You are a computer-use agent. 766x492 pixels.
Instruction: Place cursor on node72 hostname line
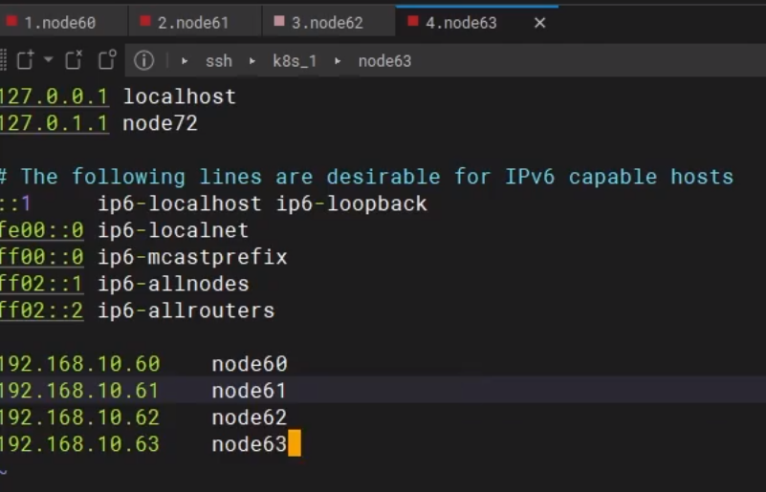160,123
